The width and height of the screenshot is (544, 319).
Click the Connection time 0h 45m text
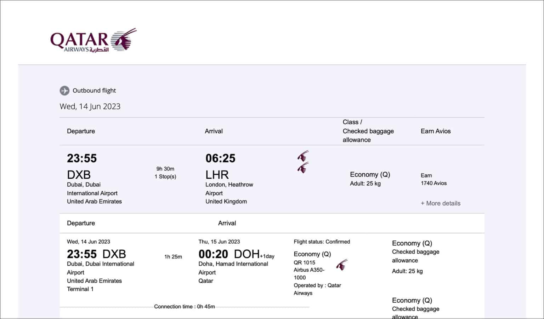(184, 307)
